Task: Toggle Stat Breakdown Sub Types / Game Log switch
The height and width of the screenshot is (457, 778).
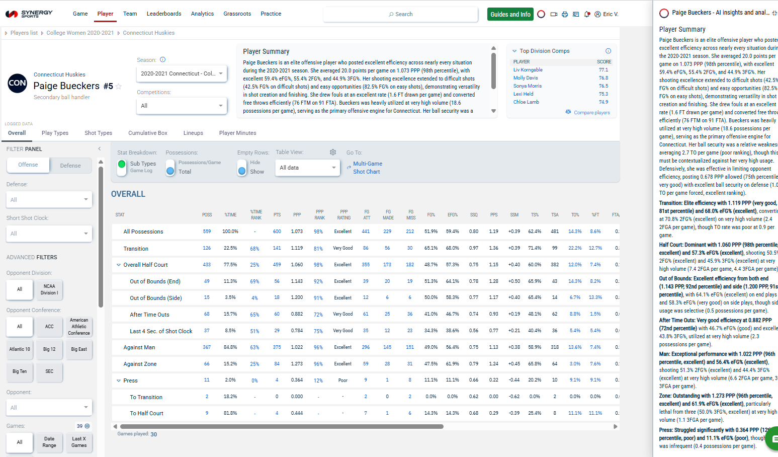Action: pos(122,167)
